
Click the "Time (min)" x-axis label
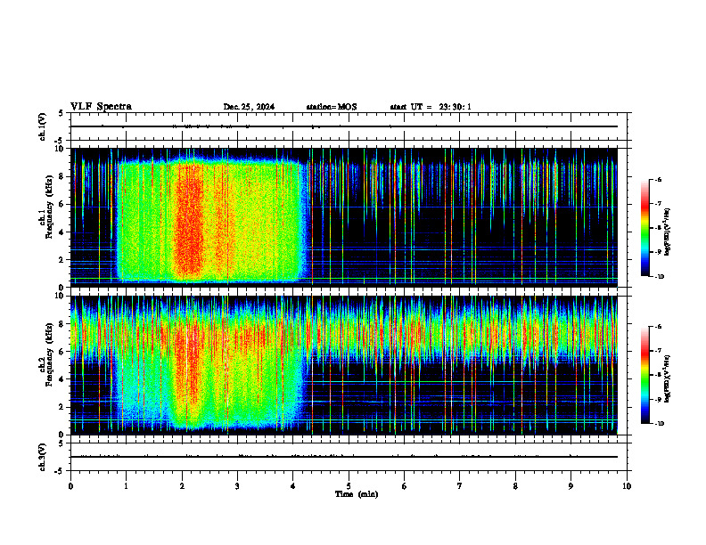coord(357,494)
